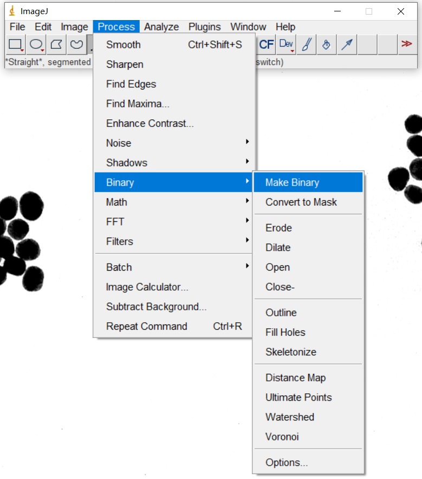This screenshot has width=422, height=479.
Task: Select the Paintbrush tool
Action: coord(307,44)
